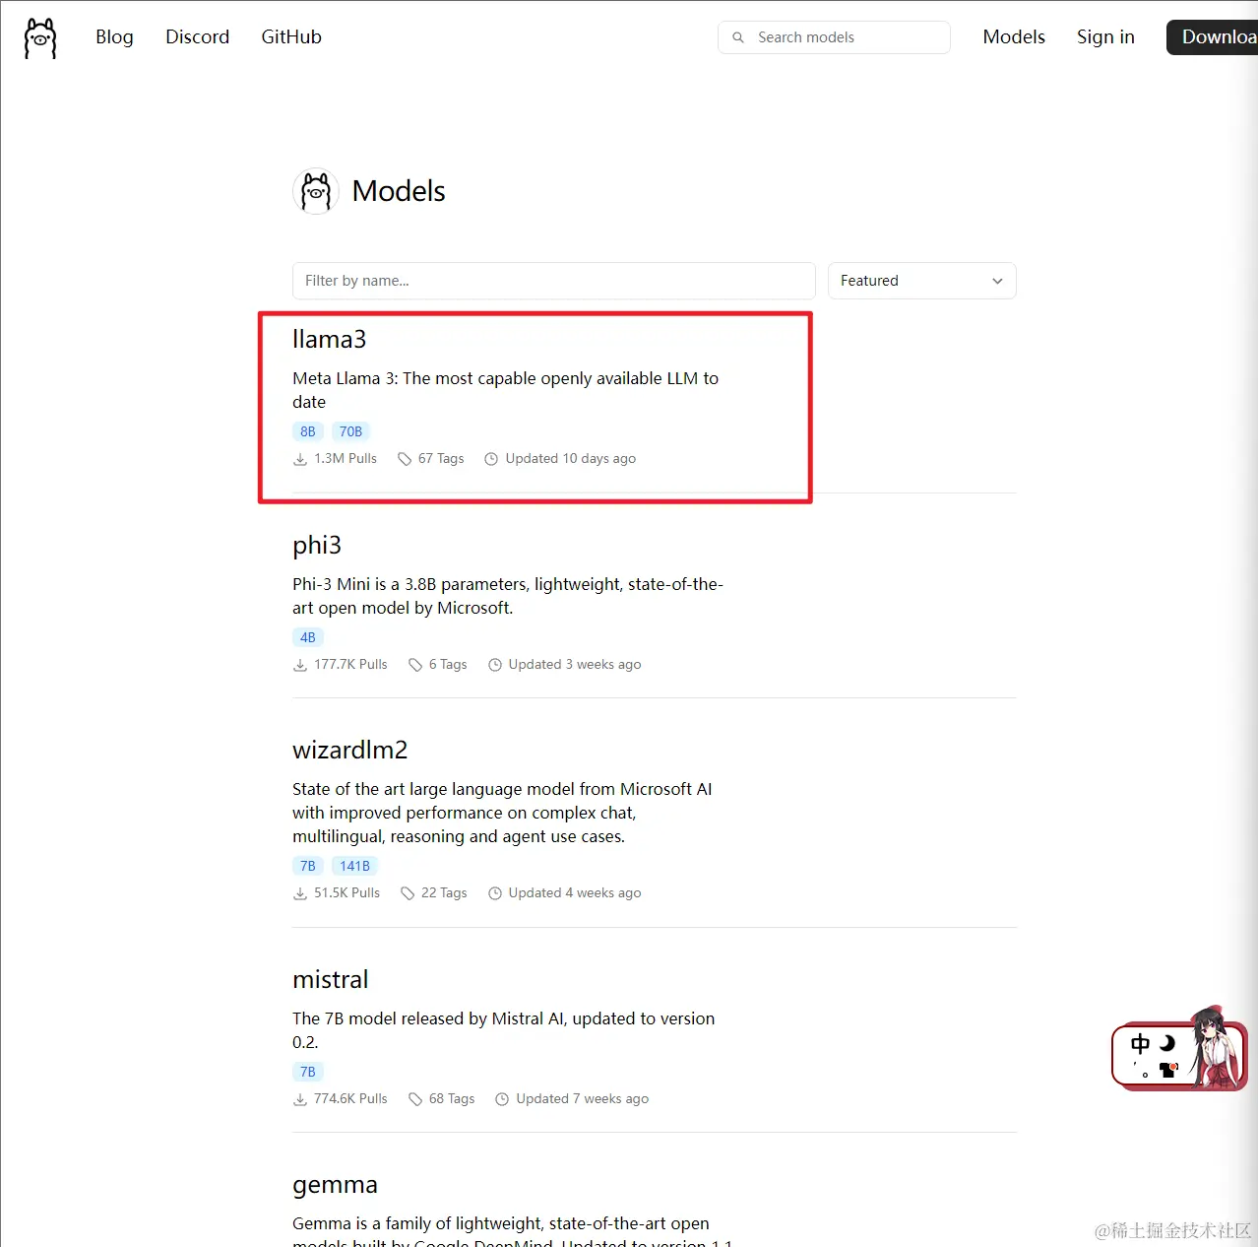Click the '22 Tags' text
The width and height of the screenshot is (1258, 1247).
tap(444, 893)
